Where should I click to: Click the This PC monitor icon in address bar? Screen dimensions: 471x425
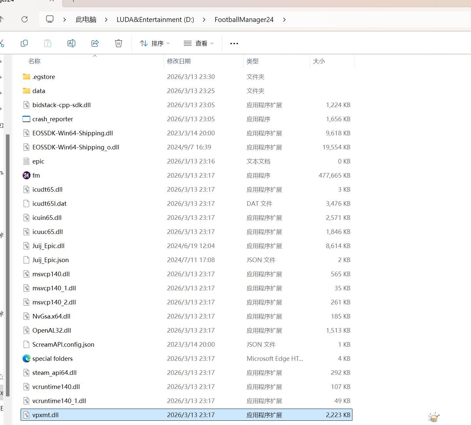(50, 19)
